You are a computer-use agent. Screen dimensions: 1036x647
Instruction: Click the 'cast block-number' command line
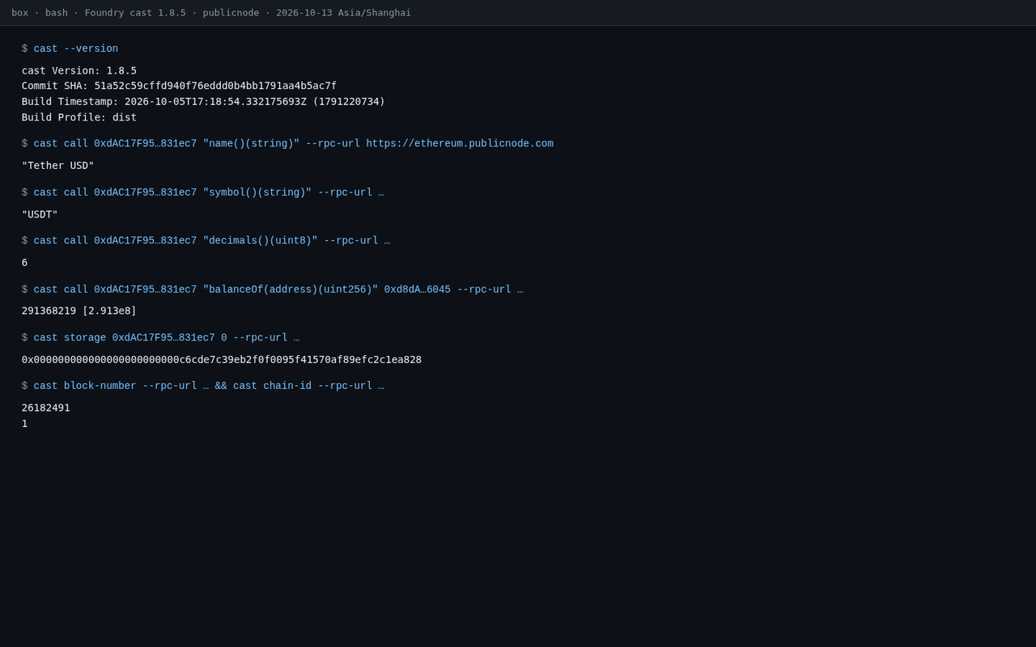click(x=203, y=386)
